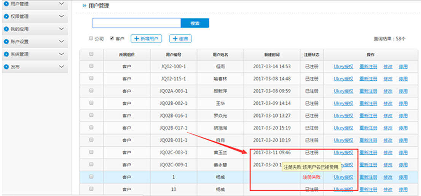Click the gear icon beside 账户设置
The width and height of the screenshot is (421, 196).
[x=6, y=42]
